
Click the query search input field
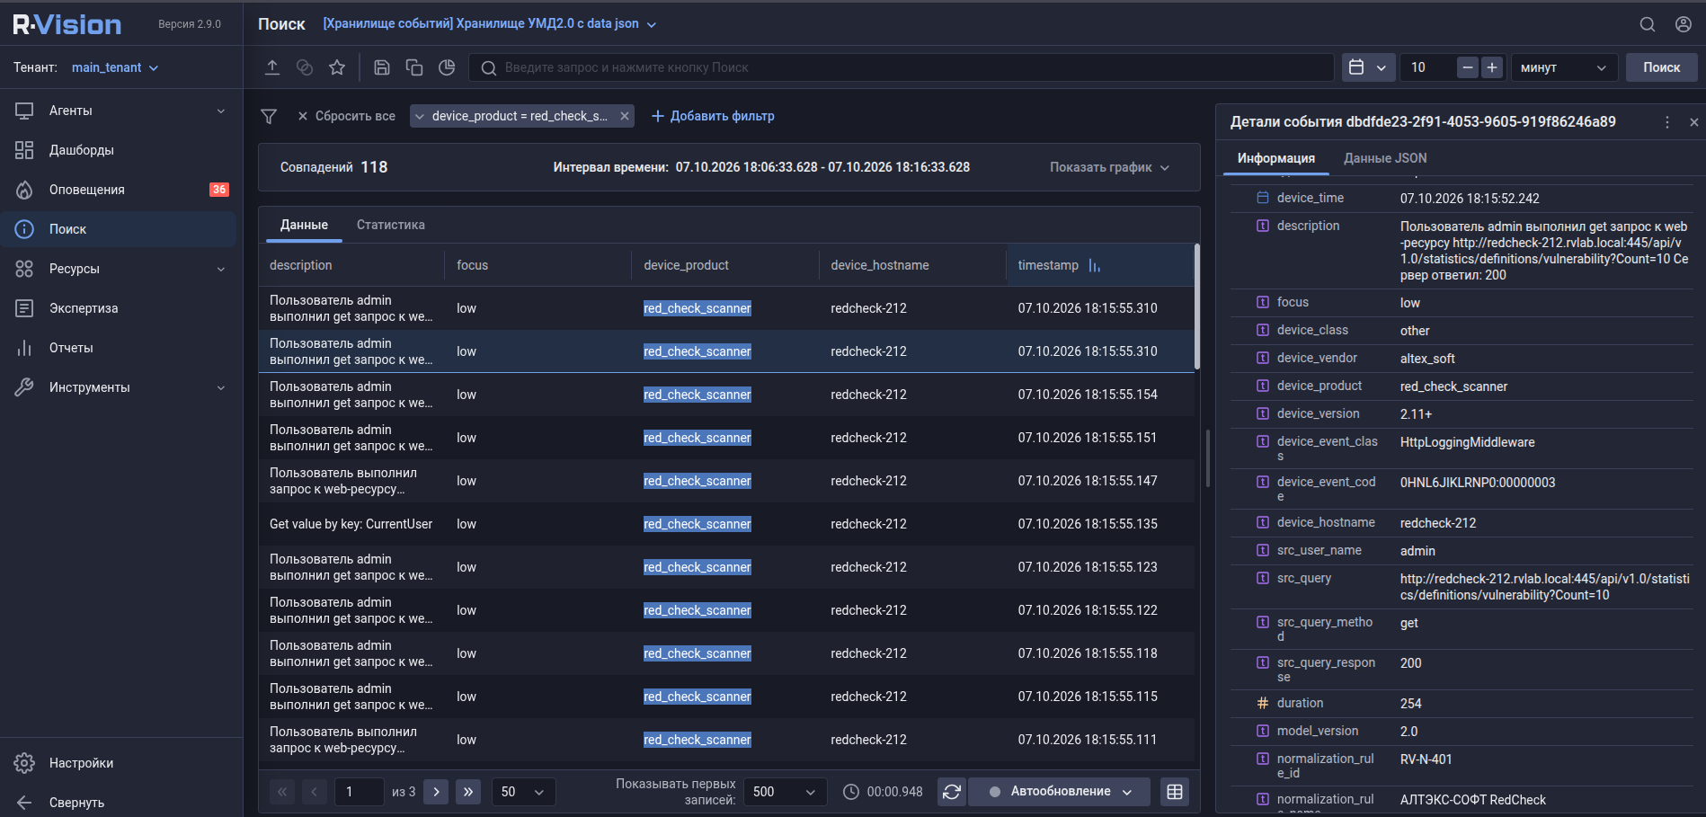click(x=902, y=67)
